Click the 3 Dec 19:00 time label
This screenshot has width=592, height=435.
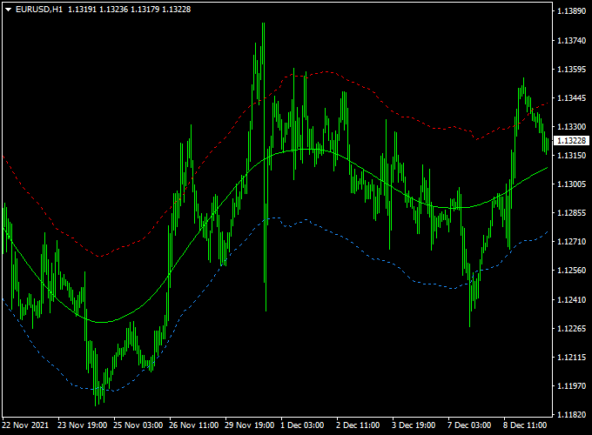pyautogui.click(x=415, y=426)
